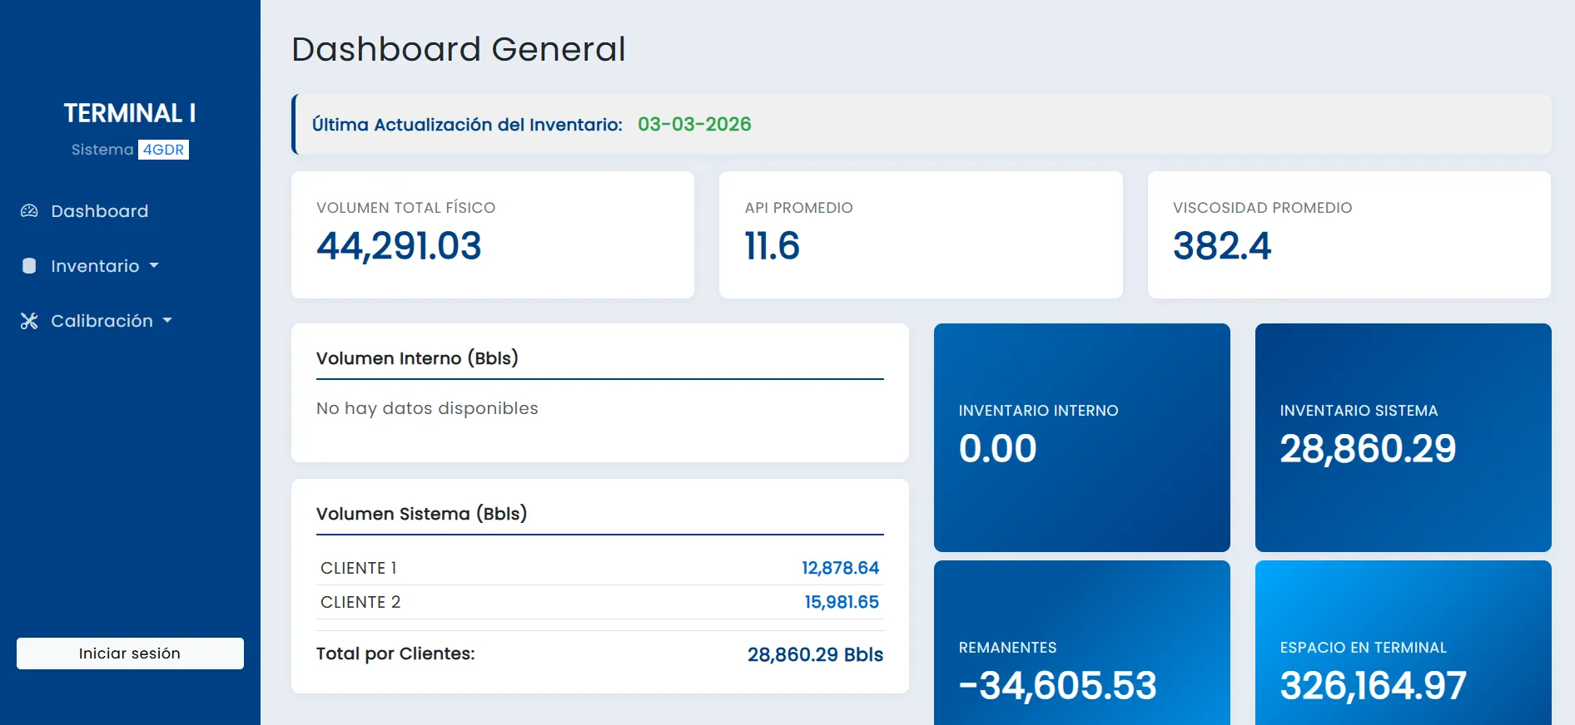
Task: Click the 4GDR system badge
Action: (x=163, y=150)
